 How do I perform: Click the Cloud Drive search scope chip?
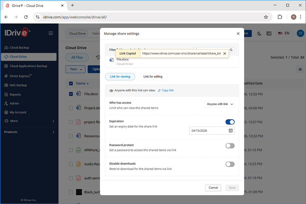pyautogui.click(x=77, y=34)
